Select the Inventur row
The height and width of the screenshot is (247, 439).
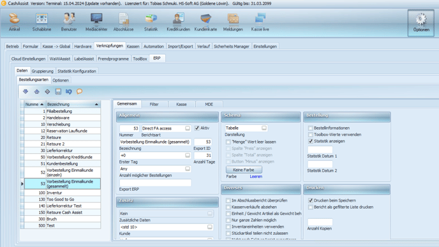point(62,193)
